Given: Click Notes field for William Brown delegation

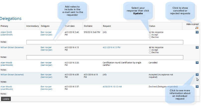Looking at the screenshot, I should coord(105,57).
